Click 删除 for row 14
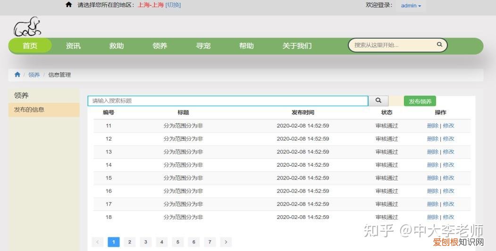This screenshot has height=251, width=496. point(433,165)
